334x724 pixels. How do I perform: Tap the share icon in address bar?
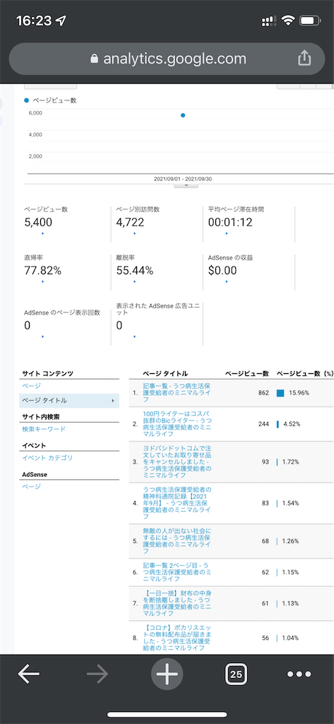(304, 58)
